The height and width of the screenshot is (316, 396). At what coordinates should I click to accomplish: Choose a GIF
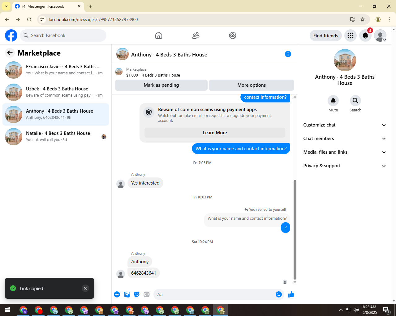pos(147,294)
